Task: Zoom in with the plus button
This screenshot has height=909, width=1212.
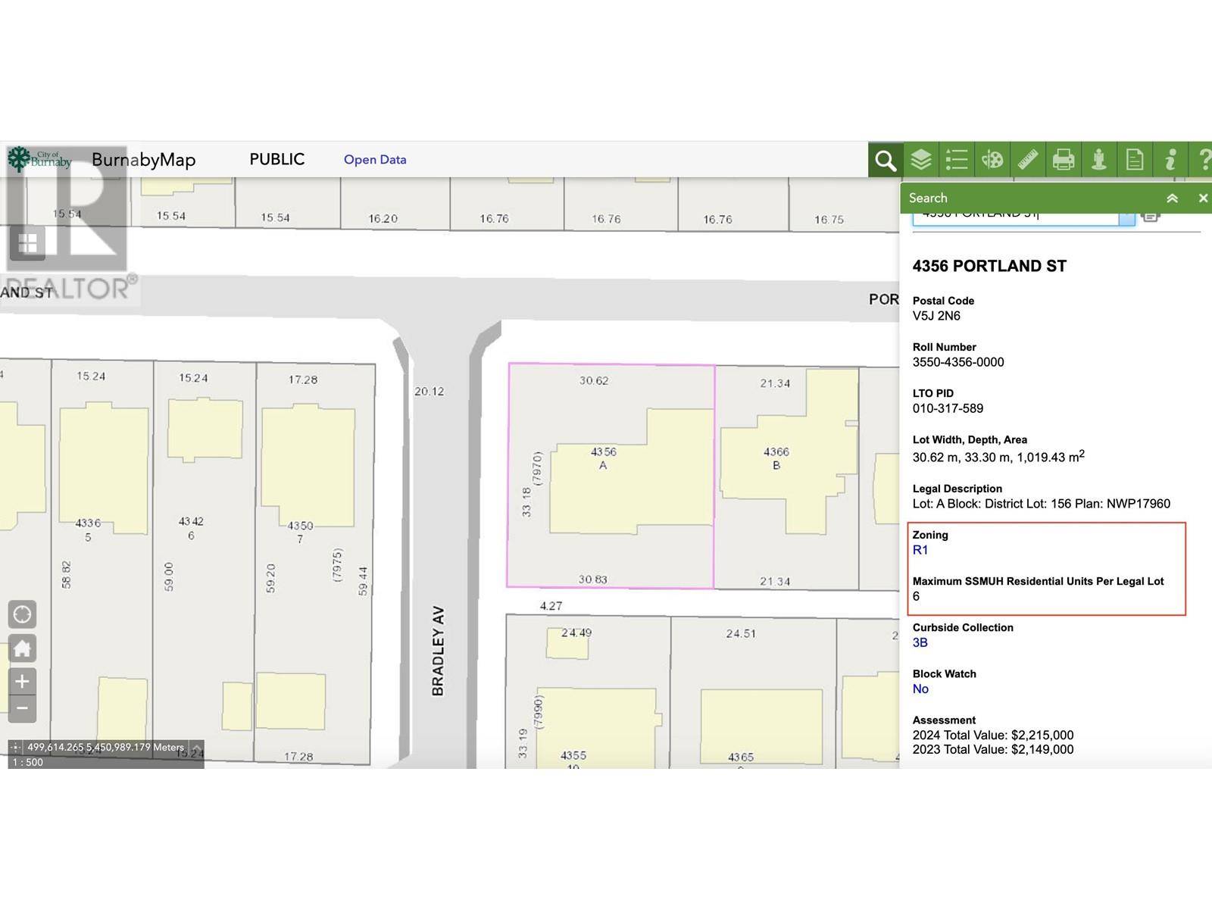Action: click(x=22, y=682)
